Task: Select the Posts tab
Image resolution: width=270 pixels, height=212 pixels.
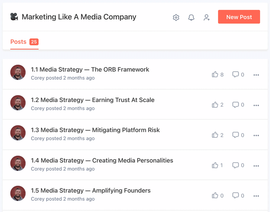Action: [x=18, y=42]
